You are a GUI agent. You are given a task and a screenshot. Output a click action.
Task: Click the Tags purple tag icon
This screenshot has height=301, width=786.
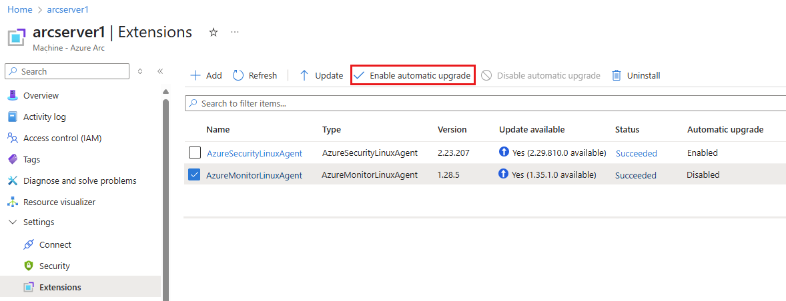(13, 160)
